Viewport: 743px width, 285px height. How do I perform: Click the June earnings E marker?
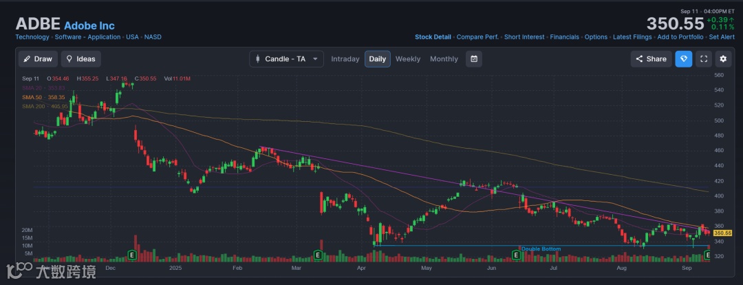[x=517, y=255]
